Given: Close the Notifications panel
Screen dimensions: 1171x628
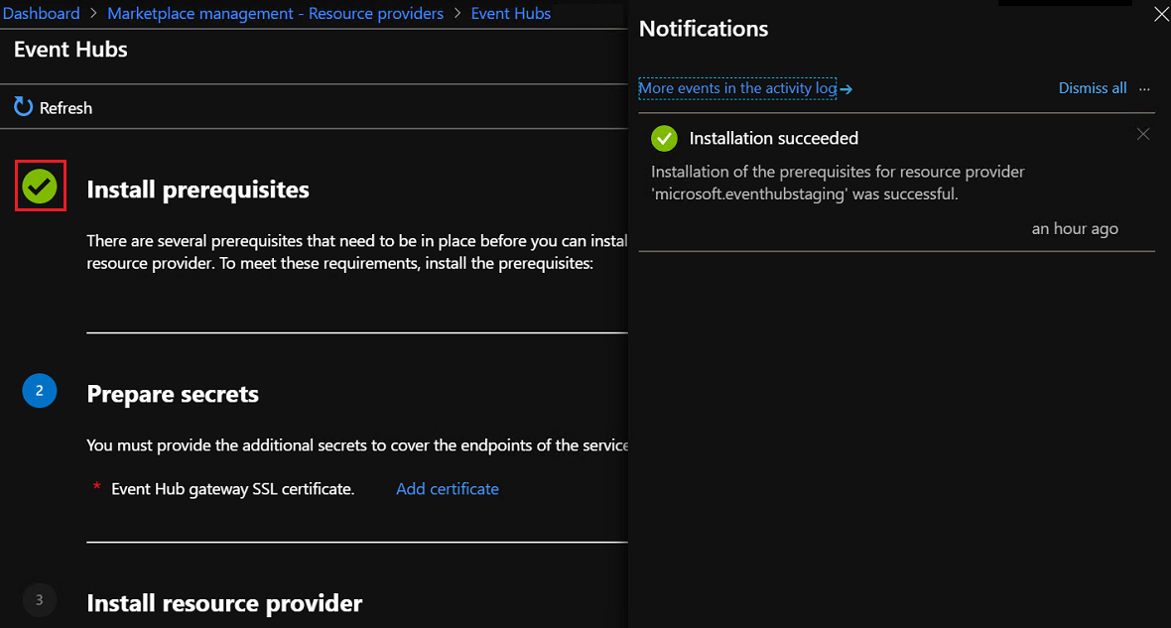Looking at the screenshot, I should (x=1159, y=14).
